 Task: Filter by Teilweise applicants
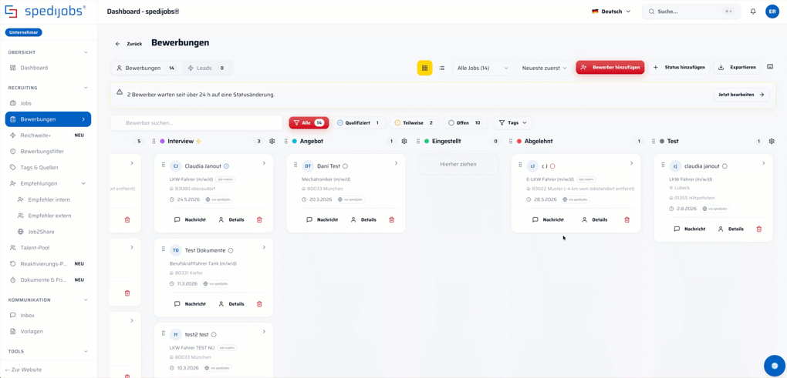click(414, 122)
